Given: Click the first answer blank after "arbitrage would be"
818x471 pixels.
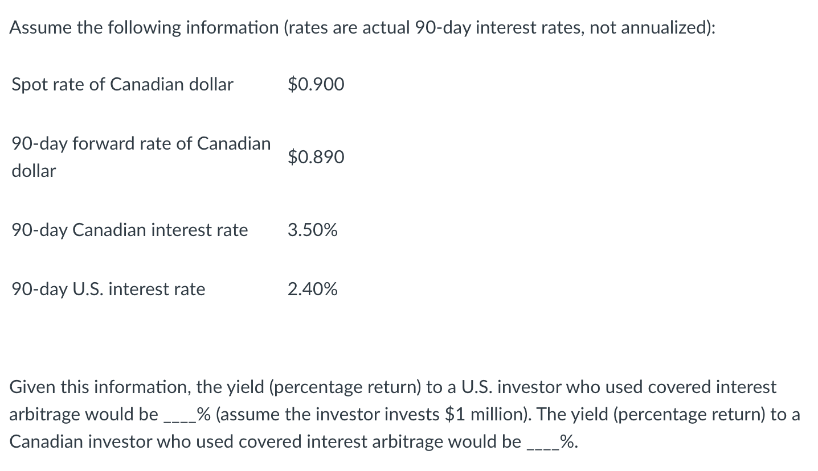Looking at the screenshot, I should point(179,415).
